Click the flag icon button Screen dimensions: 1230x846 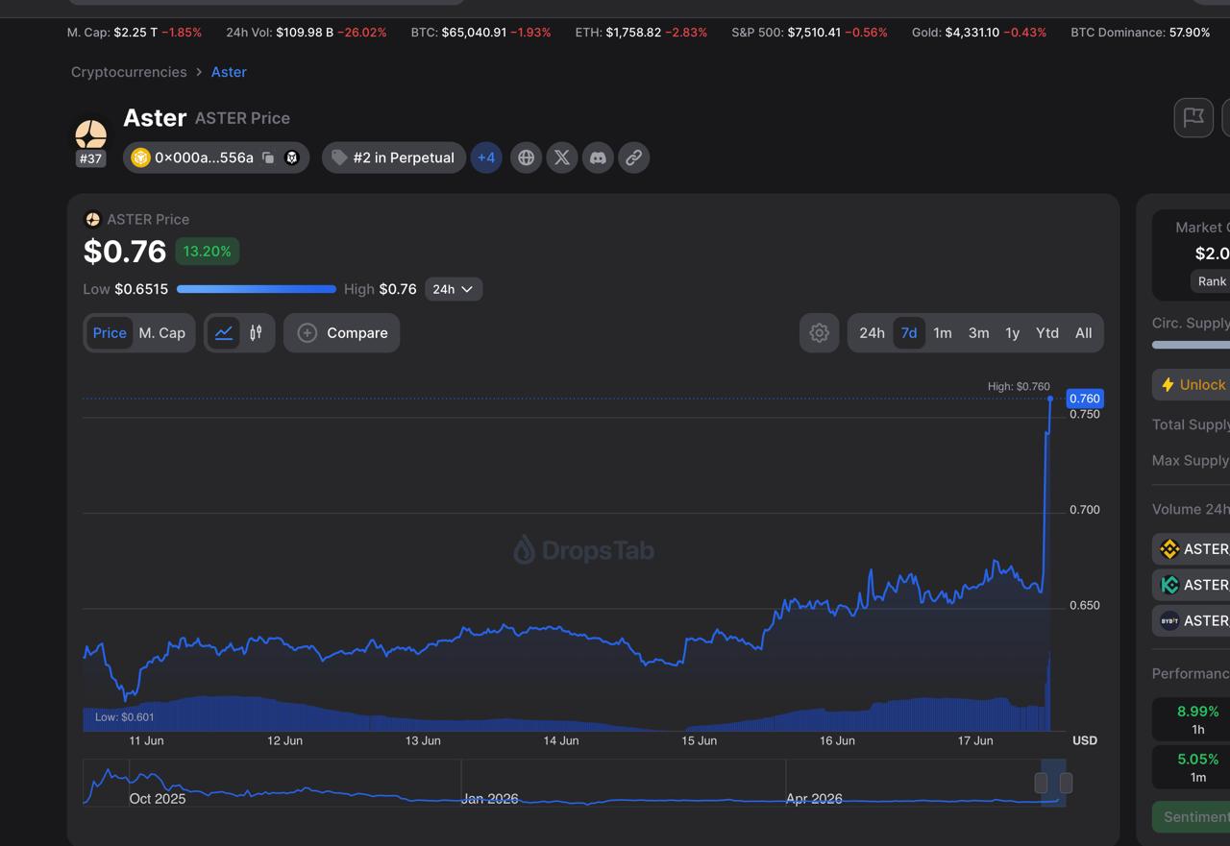pyautogui.click(x=1193, y=118)
